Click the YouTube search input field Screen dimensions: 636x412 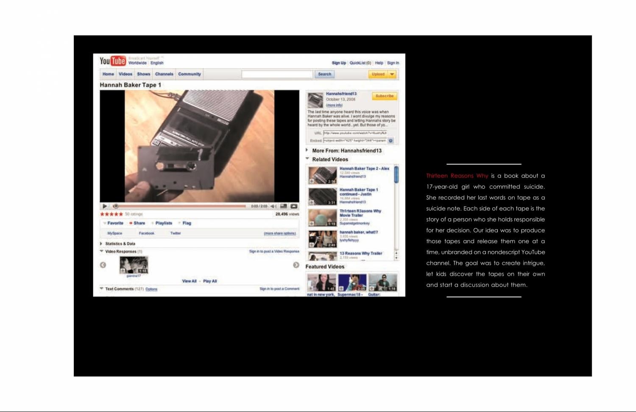[x=277, y=74]
